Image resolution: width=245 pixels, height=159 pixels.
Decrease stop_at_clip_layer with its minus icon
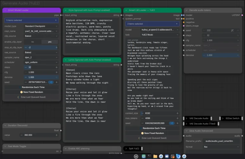coord(26,47)
